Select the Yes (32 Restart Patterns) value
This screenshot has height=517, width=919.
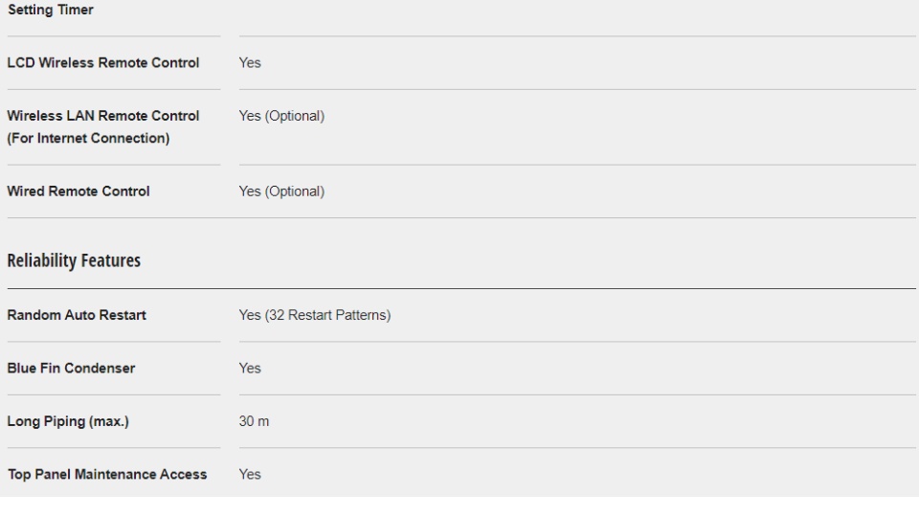(x=315, y=315)
